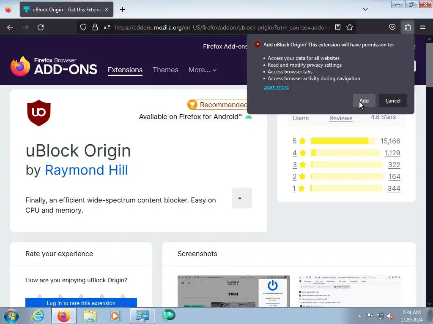Expand the list all tabs chevron
The image size is (433, 324).
[365, 9]
